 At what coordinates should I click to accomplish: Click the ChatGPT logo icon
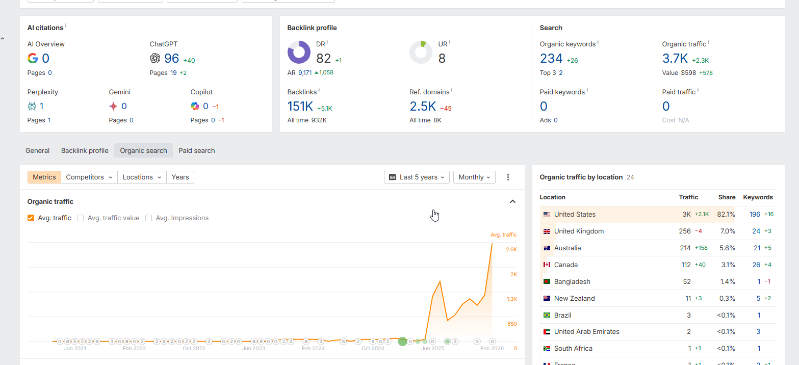pyautogui.click(x=155, y=59)
